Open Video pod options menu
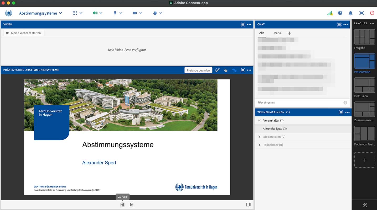Screen dimensions: 377x210 coord(249,24)
